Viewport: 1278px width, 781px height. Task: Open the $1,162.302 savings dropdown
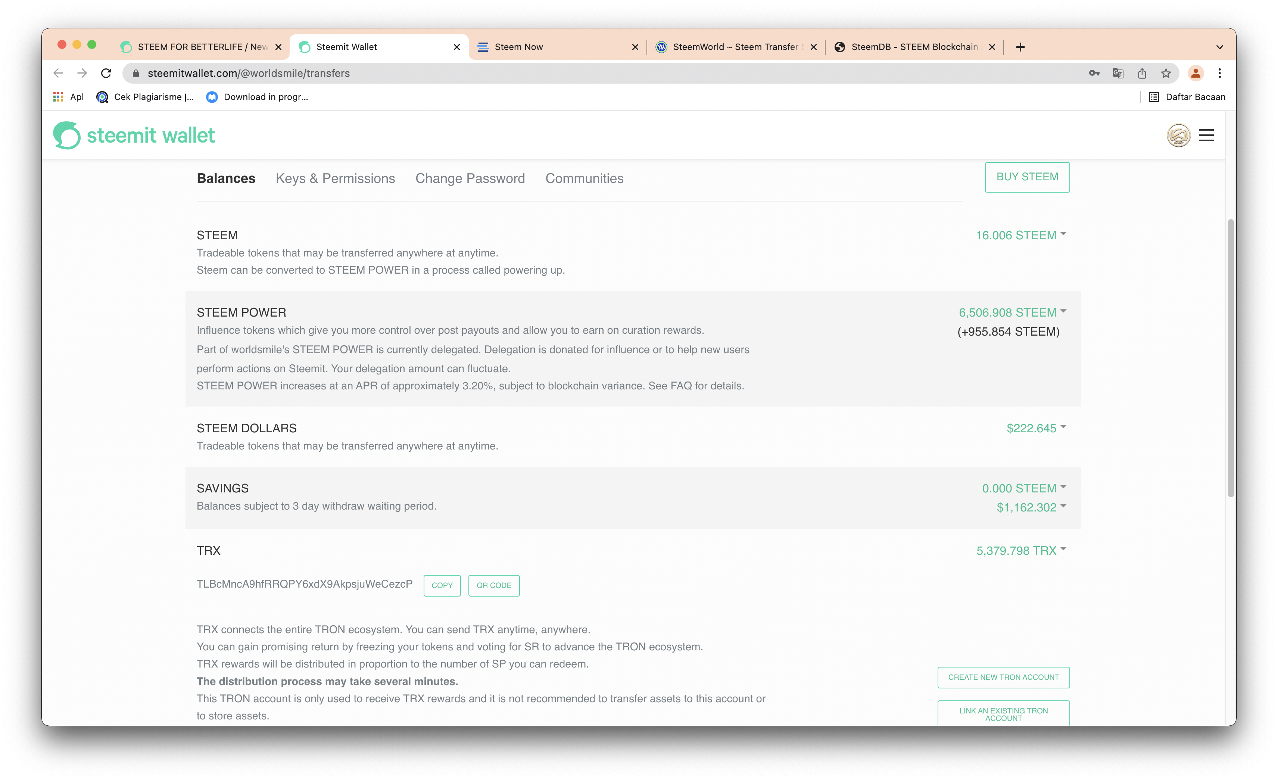pyautogui.click(x=1031, y=507)
